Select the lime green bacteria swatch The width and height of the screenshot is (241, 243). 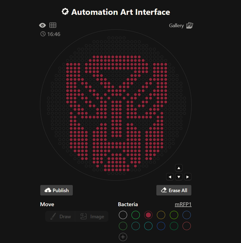click(174, 215)
